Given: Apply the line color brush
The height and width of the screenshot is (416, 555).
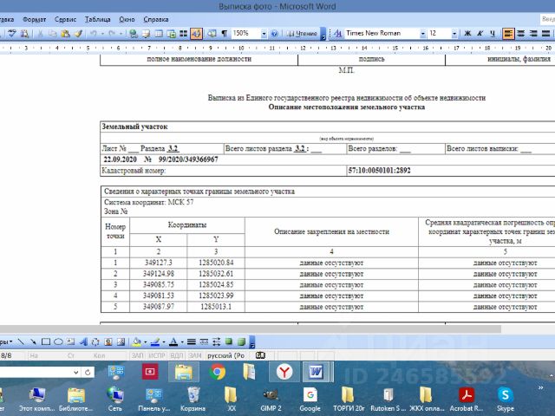Looking at the screenshot, I should point(155,341).
